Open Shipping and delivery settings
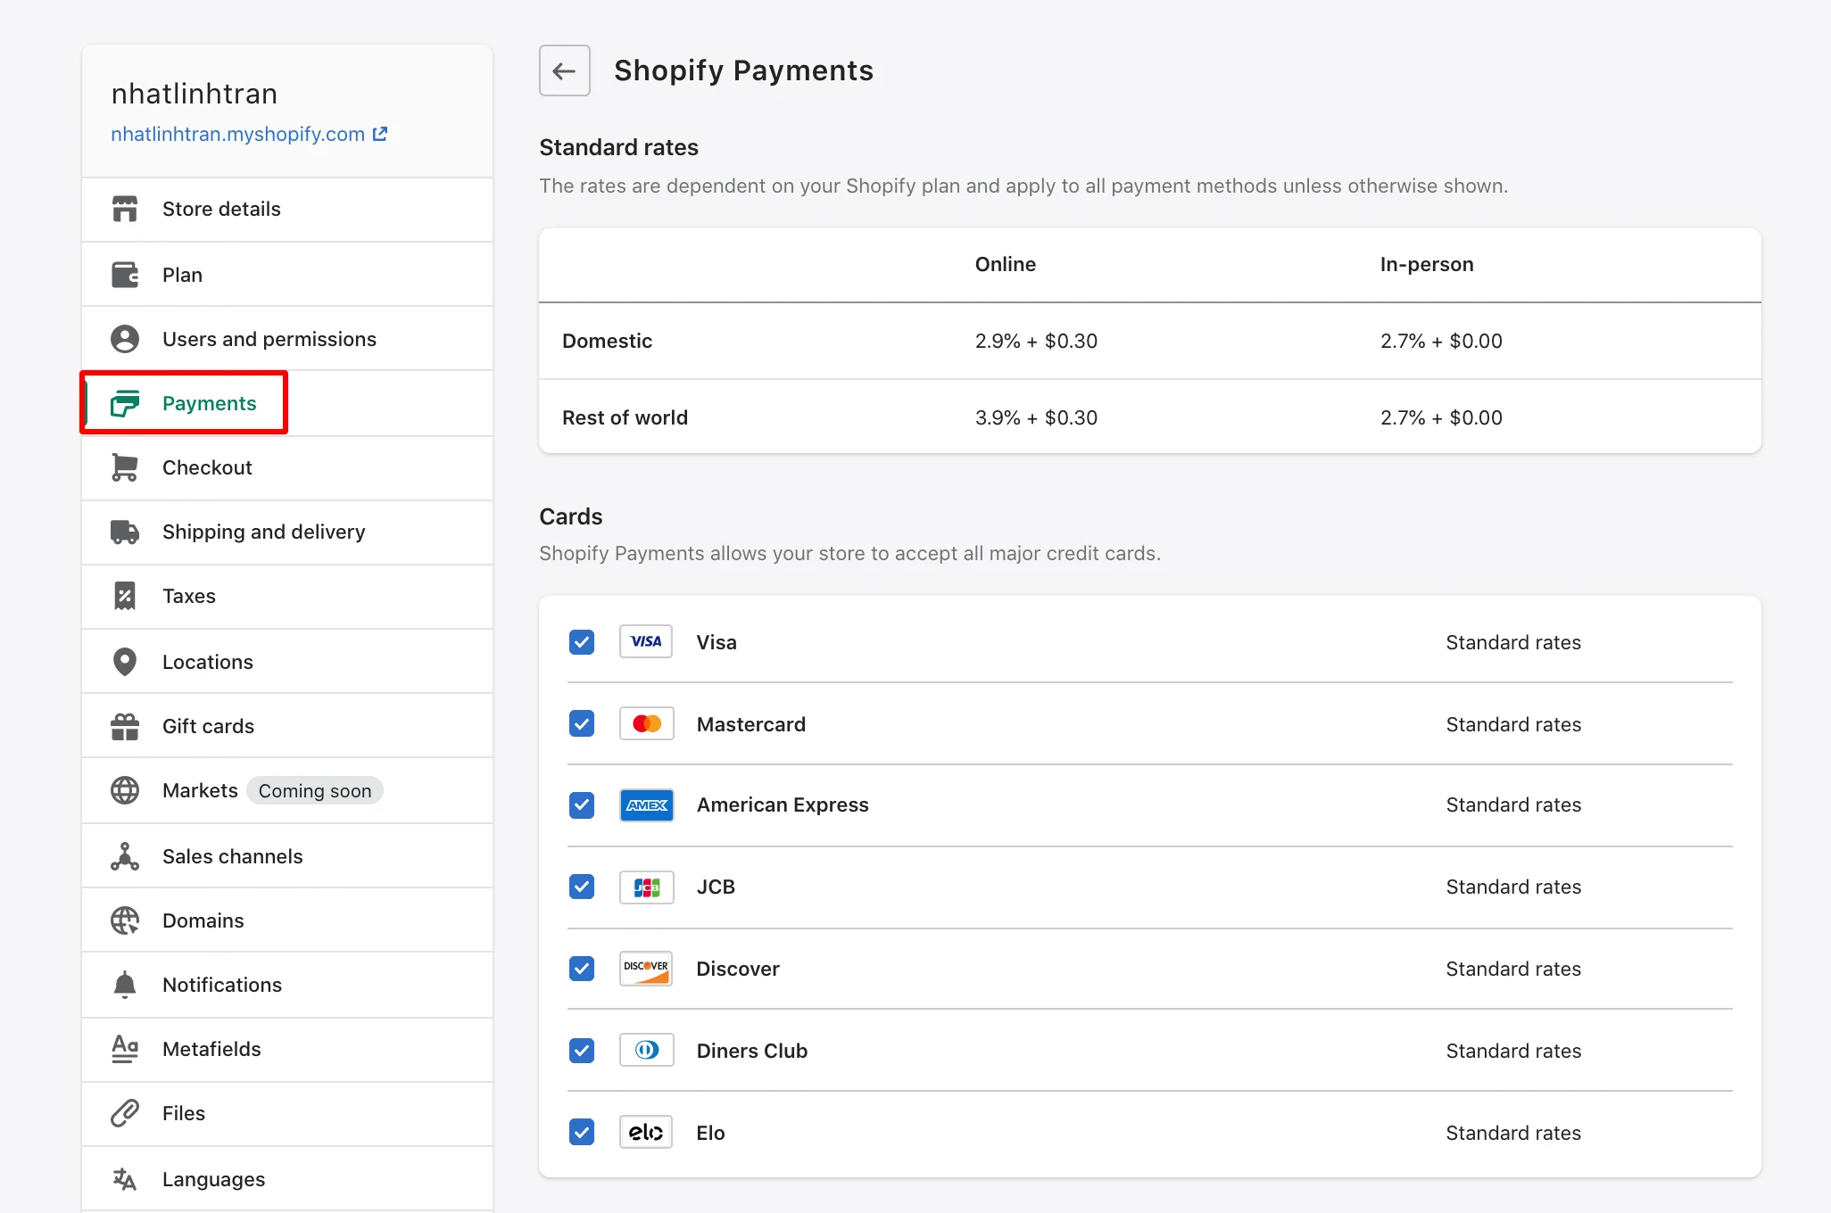The height and width of the screenshot is (1213, 1831). [287, 532]
